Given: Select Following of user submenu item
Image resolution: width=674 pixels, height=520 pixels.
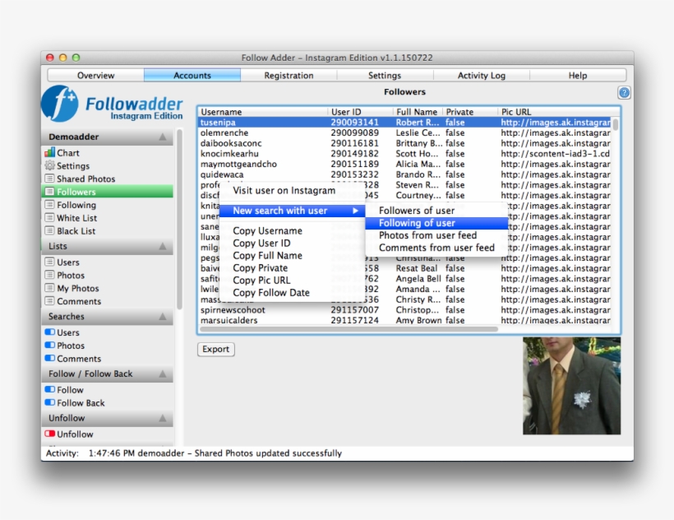Looking at the screenshot, I should (436, 223).
